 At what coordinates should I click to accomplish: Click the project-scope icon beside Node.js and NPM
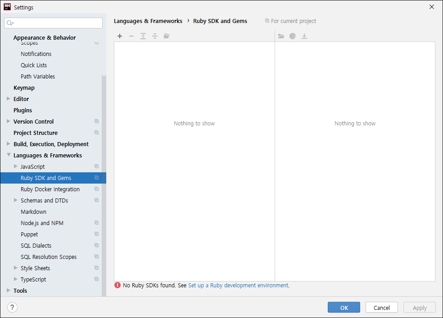click(x=97, y=223)
